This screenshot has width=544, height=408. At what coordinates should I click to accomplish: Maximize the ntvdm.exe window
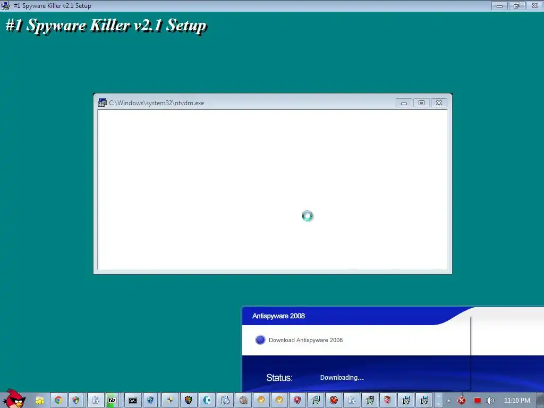[x=421, y=103]
